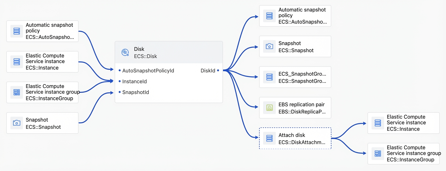This screenshot has width=446, height=171.
Task: Open the EBS replication pair node
Action: coord(295,108)
